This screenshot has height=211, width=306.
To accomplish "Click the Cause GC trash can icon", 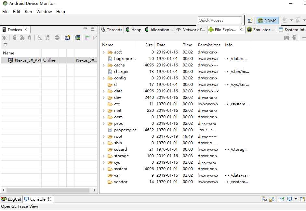I will [x=30, y=38].
